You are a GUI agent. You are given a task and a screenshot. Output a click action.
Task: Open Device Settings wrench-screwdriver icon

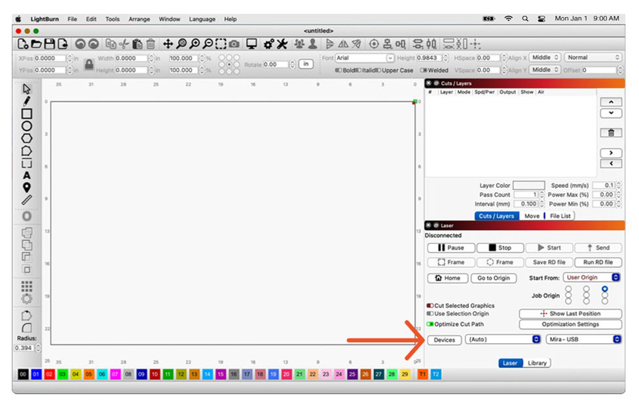(282, 44)
